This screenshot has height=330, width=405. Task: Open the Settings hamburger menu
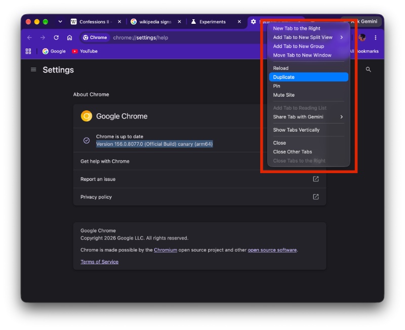33,70
